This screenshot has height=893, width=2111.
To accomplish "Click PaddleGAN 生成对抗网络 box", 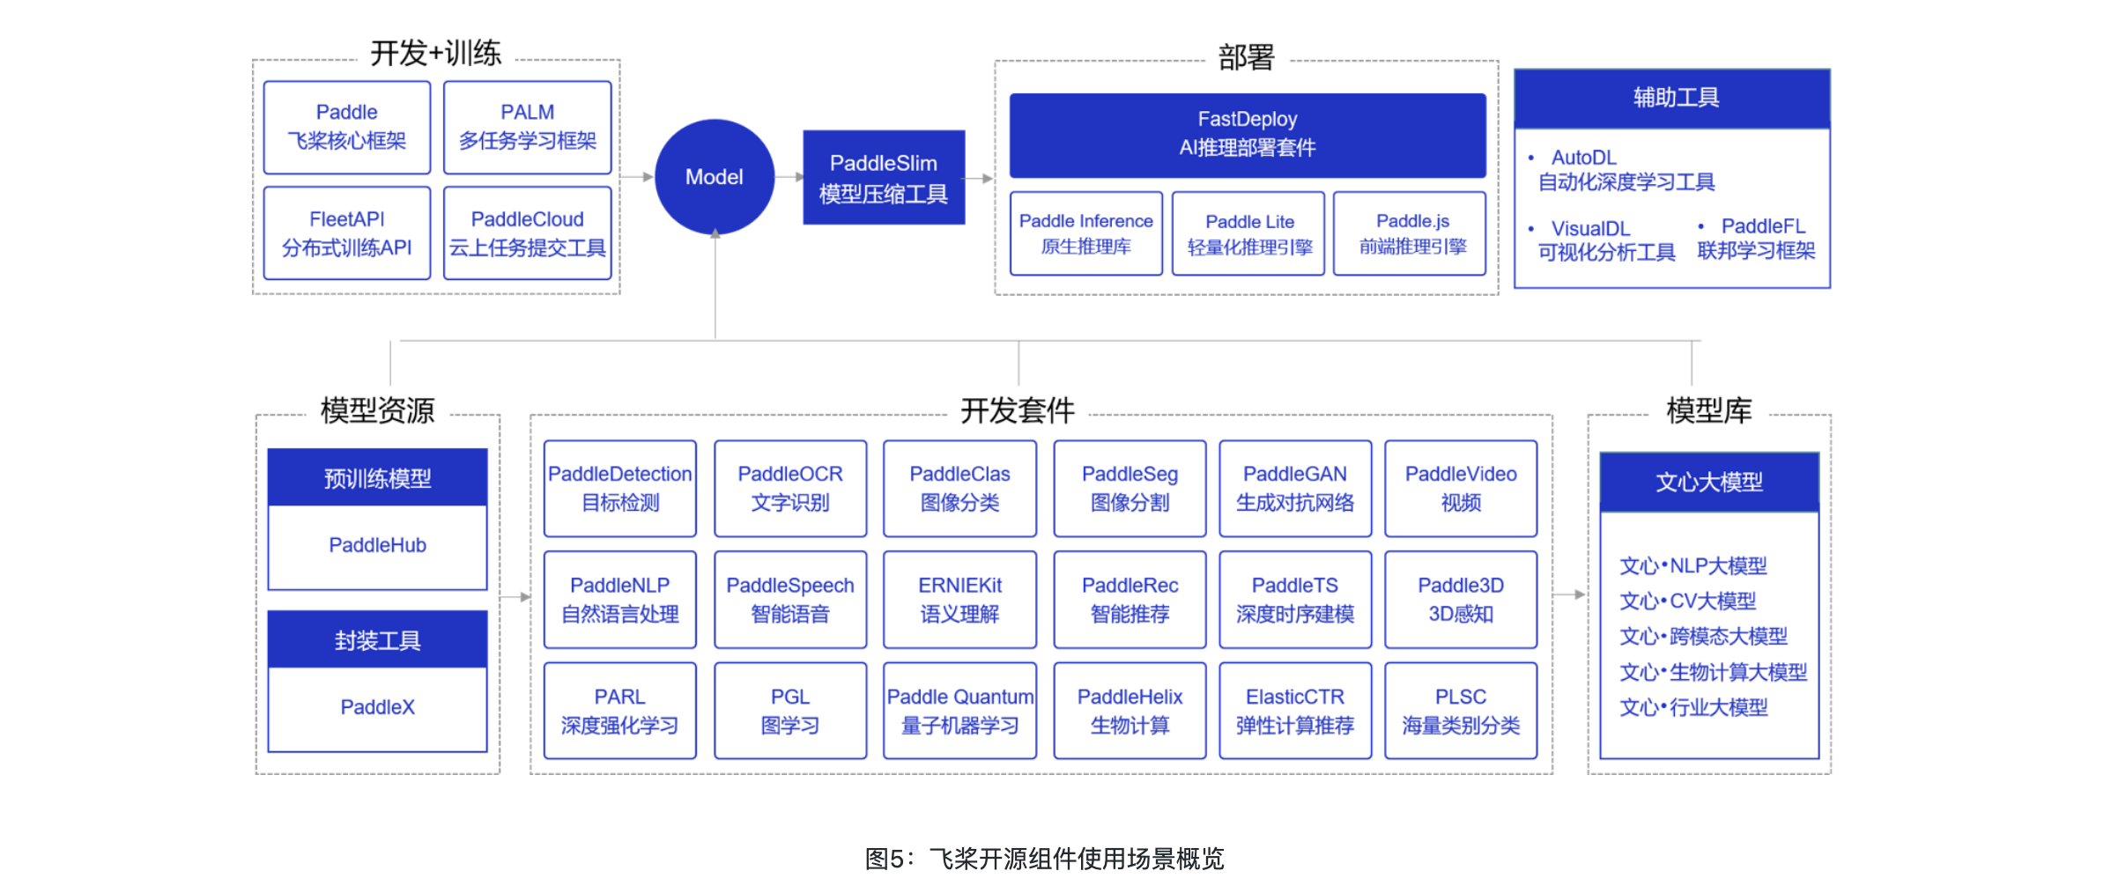I will (1295, 489).
